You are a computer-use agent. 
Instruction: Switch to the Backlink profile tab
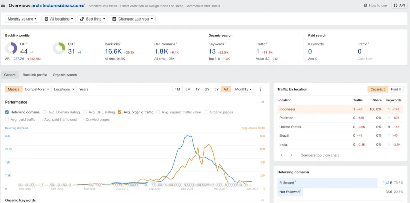click(x=34, y=75)
